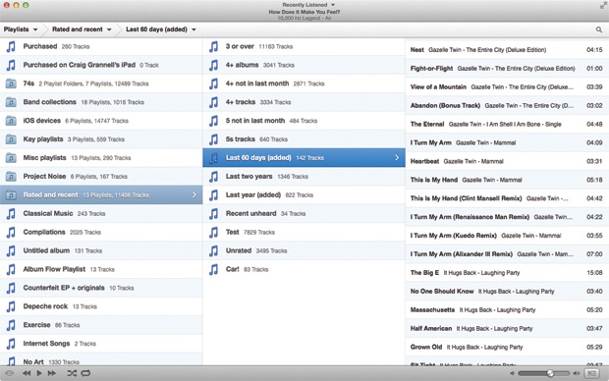Open the Last two years playlist
Screen dimensions: 609x381
tap(304, 177)
